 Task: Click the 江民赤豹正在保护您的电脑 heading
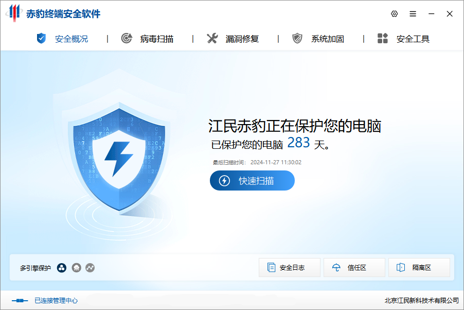pos(295,126)
